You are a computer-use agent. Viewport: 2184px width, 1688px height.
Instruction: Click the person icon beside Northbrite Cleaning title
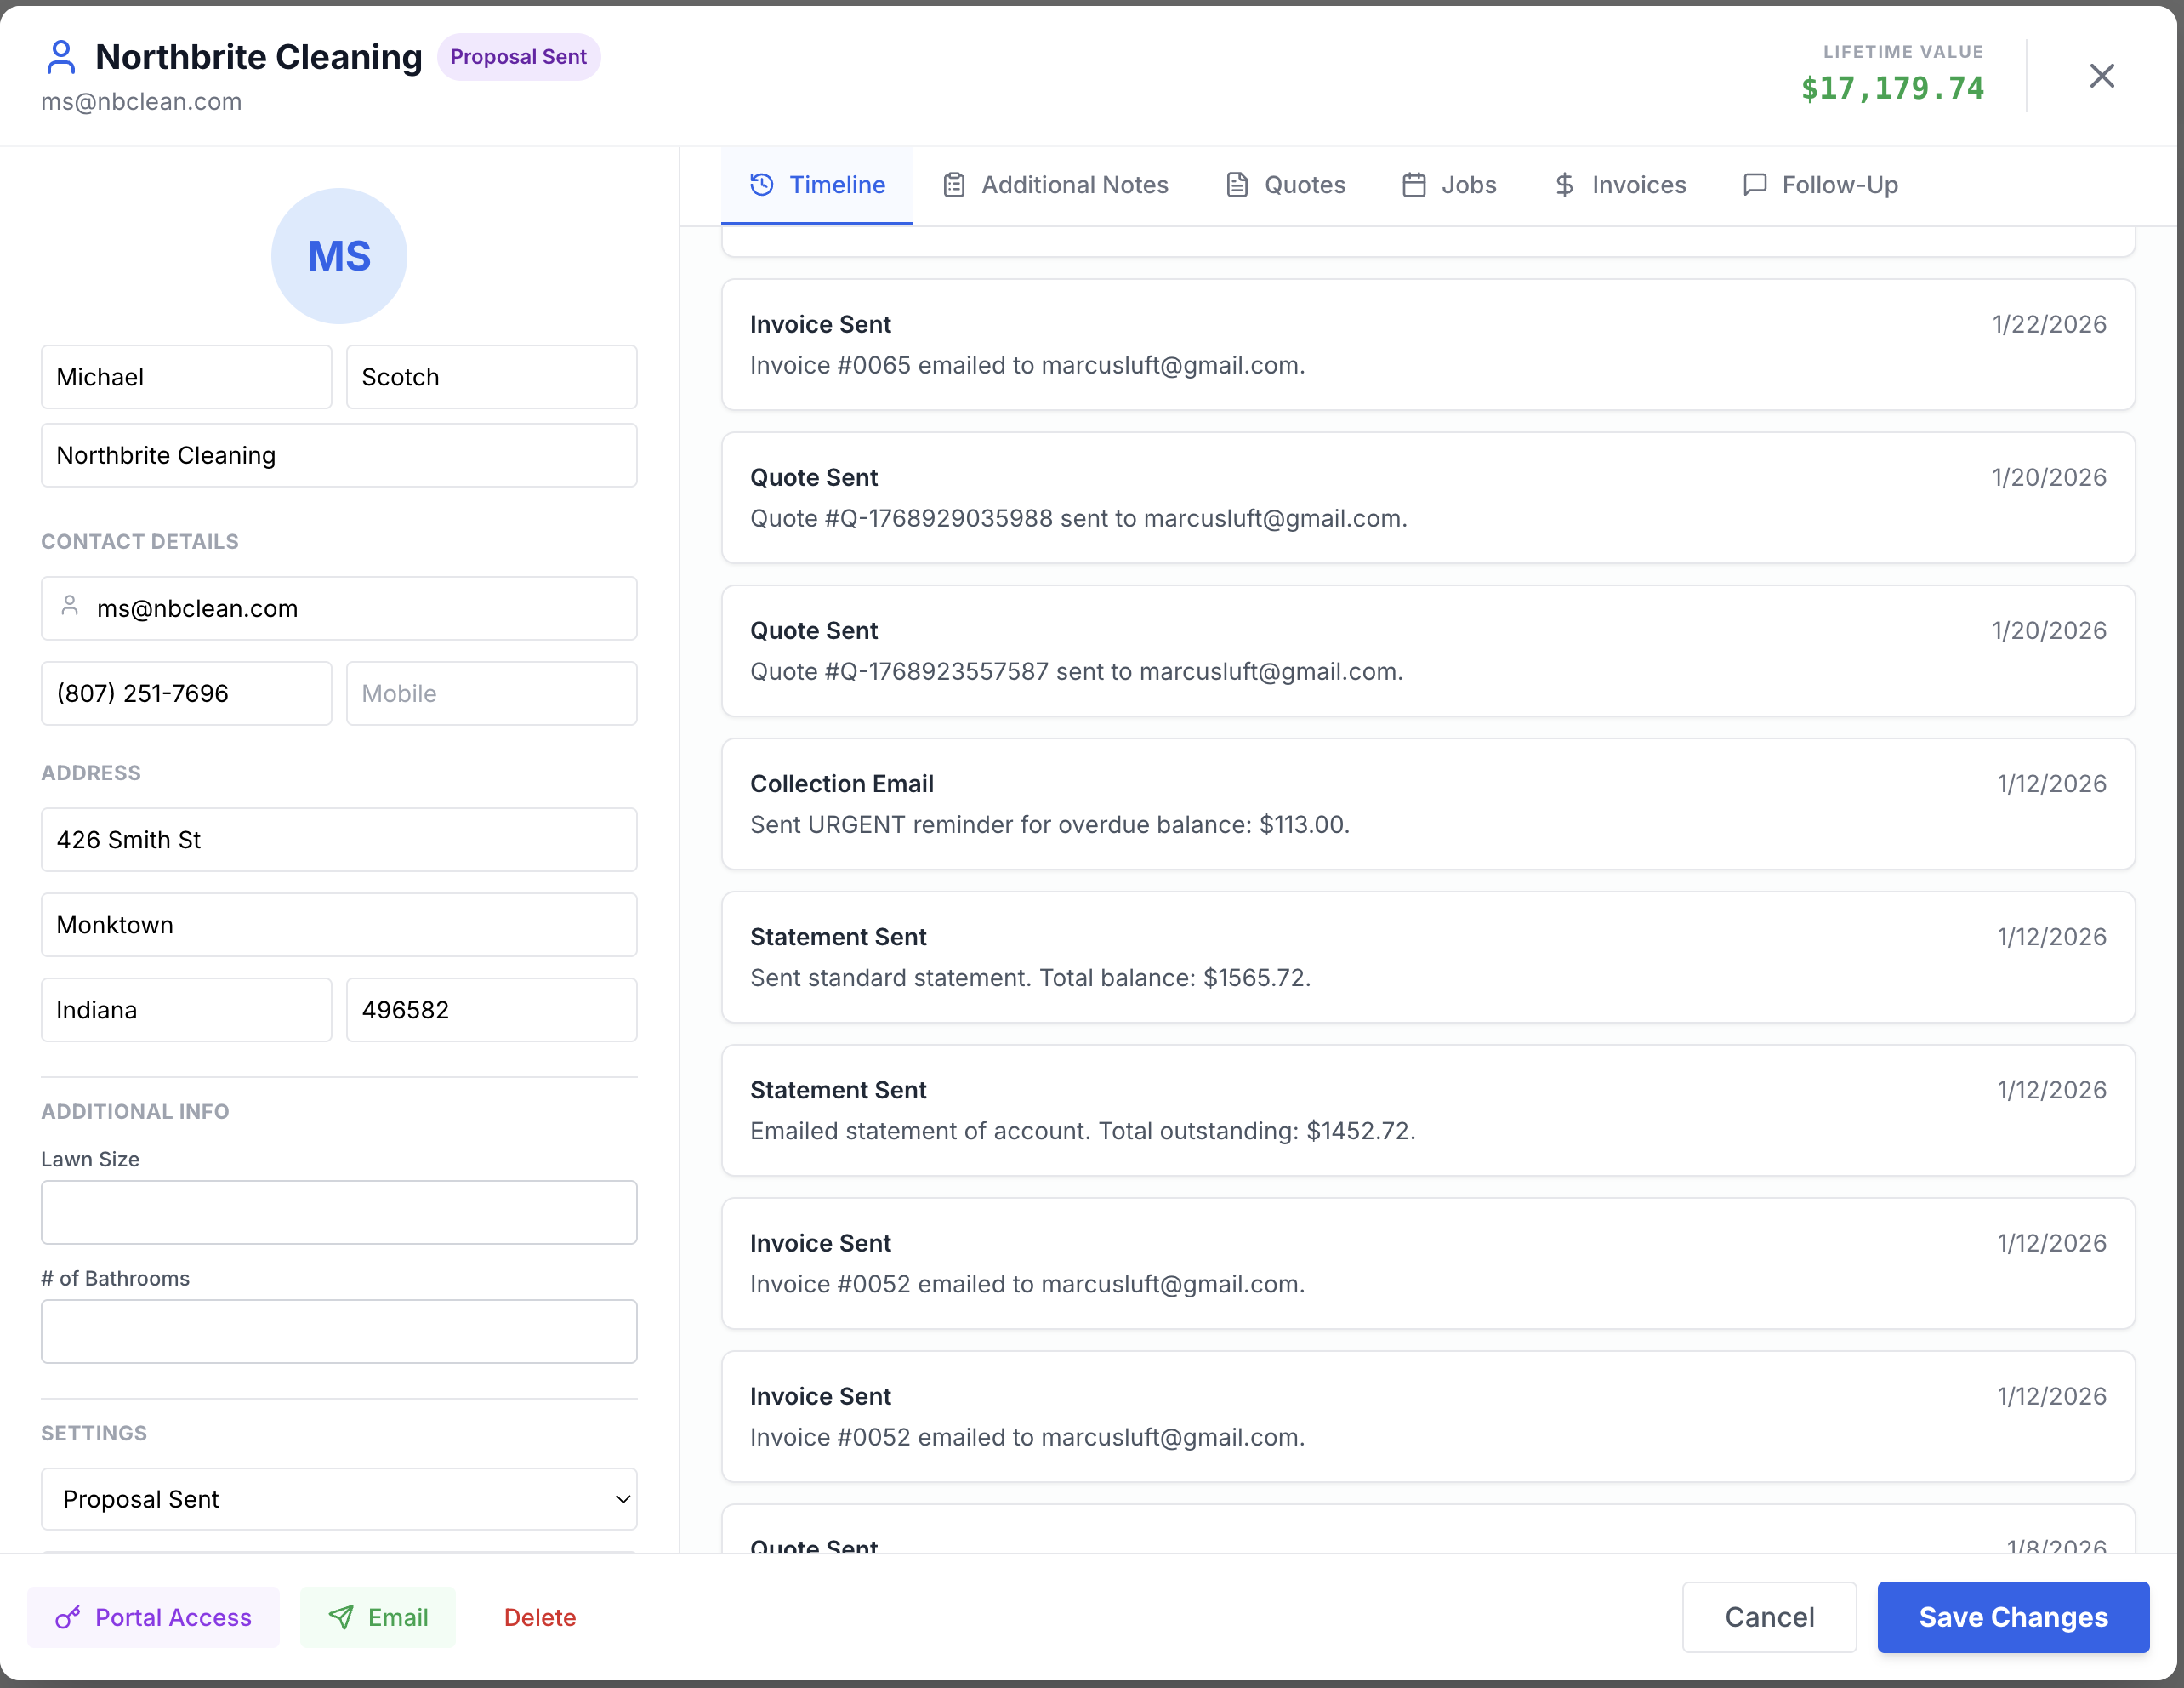(61, 57)
